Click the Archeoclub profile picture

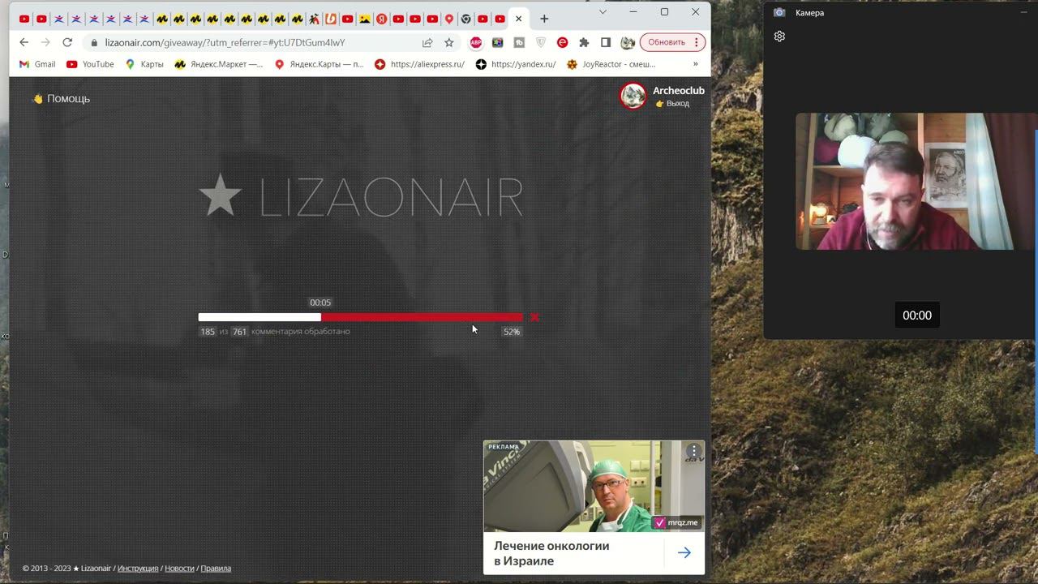[x=633, y=96]
